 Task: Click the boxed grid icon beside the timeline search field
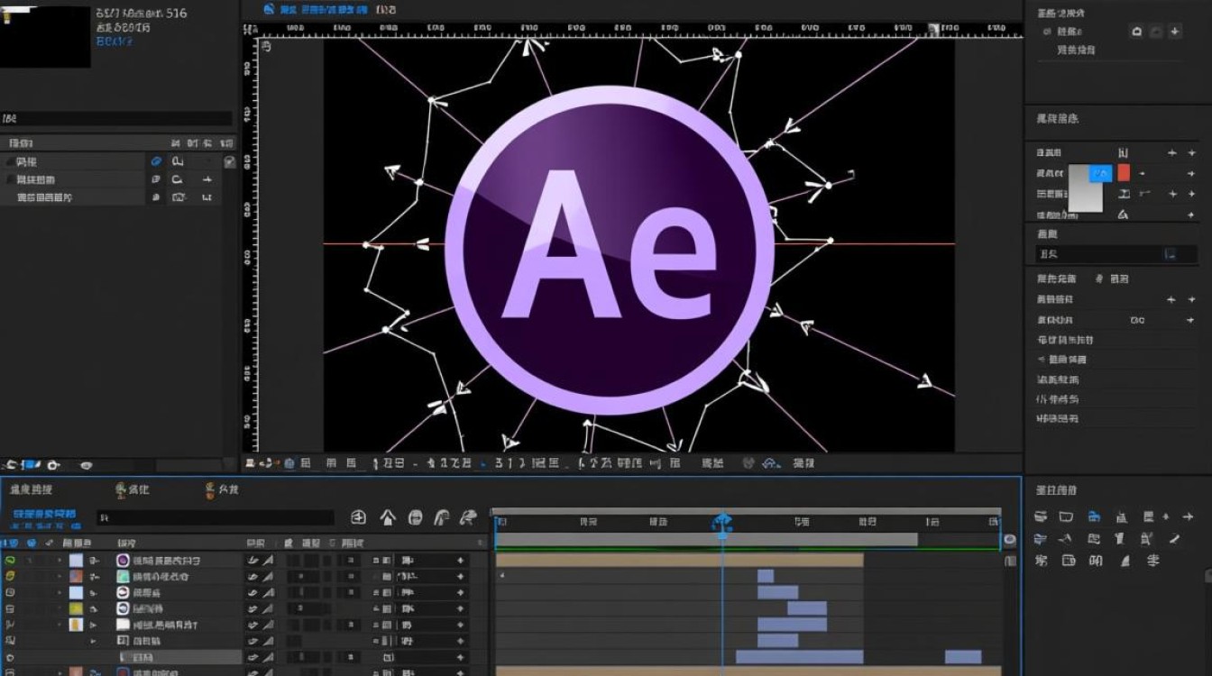coord(358,517)
